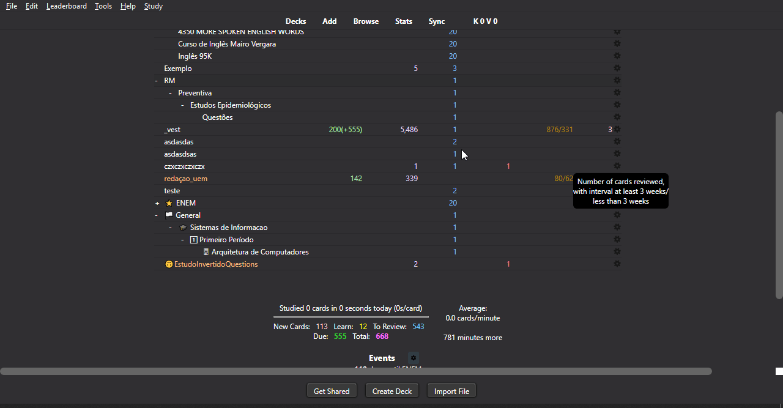Open the Study menu
783x408 pixels.
coord(154,6)
